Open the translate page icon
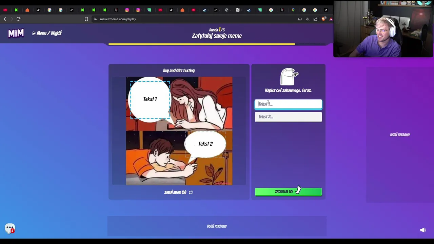Viewport: 434px width, 244px height. pos(308,19)
